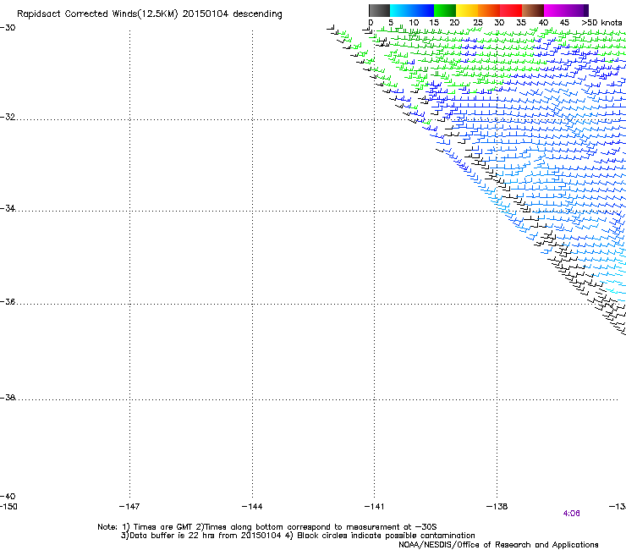626x550 pixels.
Task: Click the -141 longitude axis label
Action: [374, 507]
